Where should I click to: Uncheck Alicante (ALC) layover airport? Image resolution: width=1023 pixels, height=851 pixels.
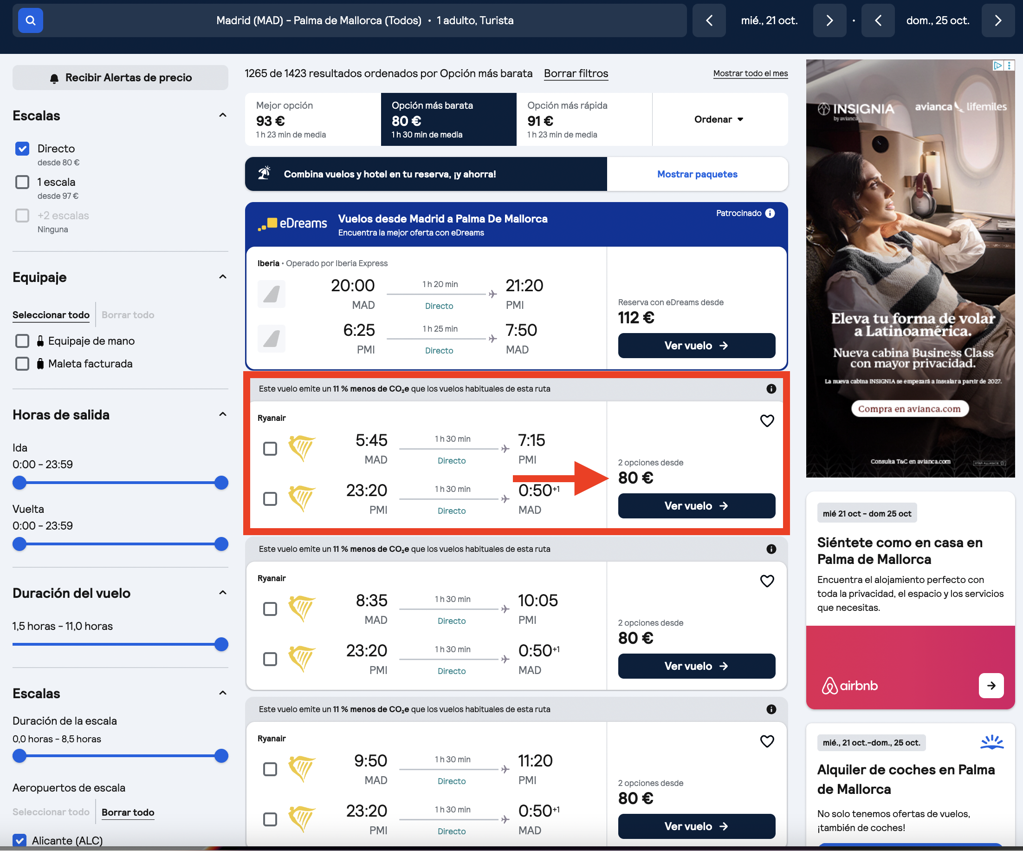pyautogui.click(x=19, y=840)
